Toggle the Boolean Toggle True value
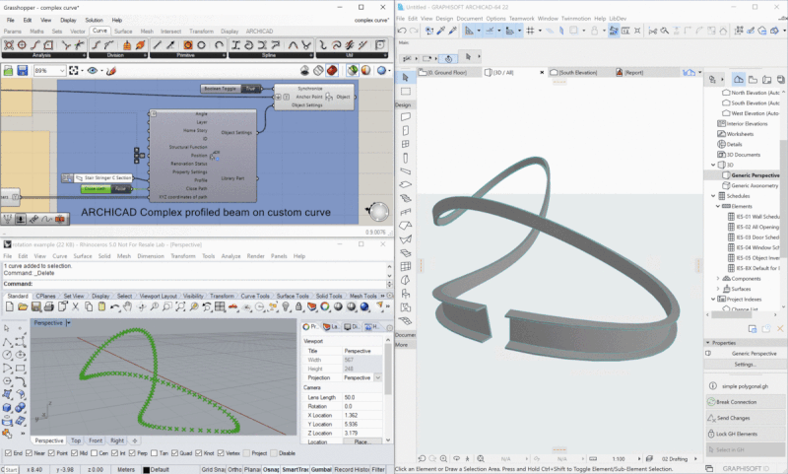The width and height of the screenshot is (788, 474). click(251, 89)
